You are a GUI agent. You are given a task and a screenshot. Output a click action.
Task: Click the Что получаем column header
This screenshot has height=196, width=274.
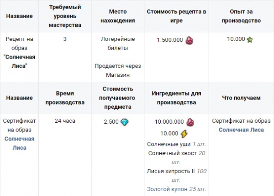pyautogui.click(x=241, y=98)
